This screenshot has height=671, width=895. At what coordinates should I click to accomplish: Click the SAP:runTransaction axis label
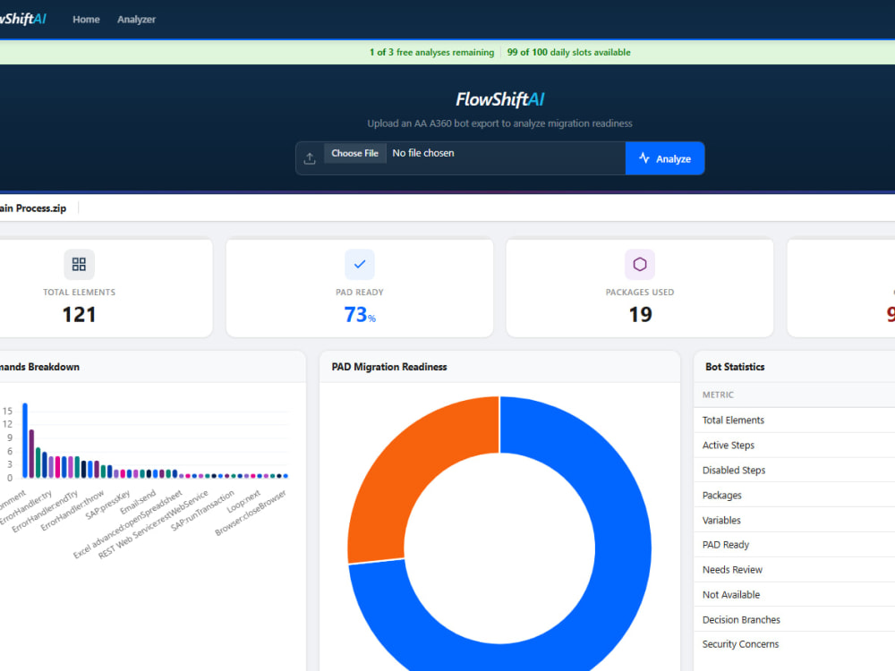[x=202, y=511]
